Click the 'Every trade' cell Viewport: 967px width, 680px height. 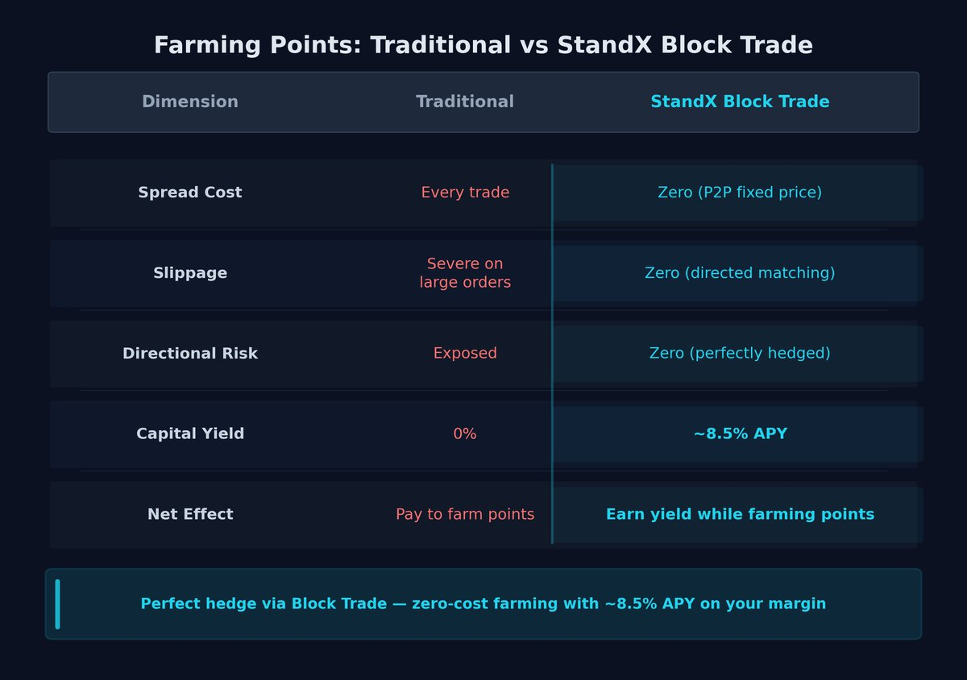465,193
